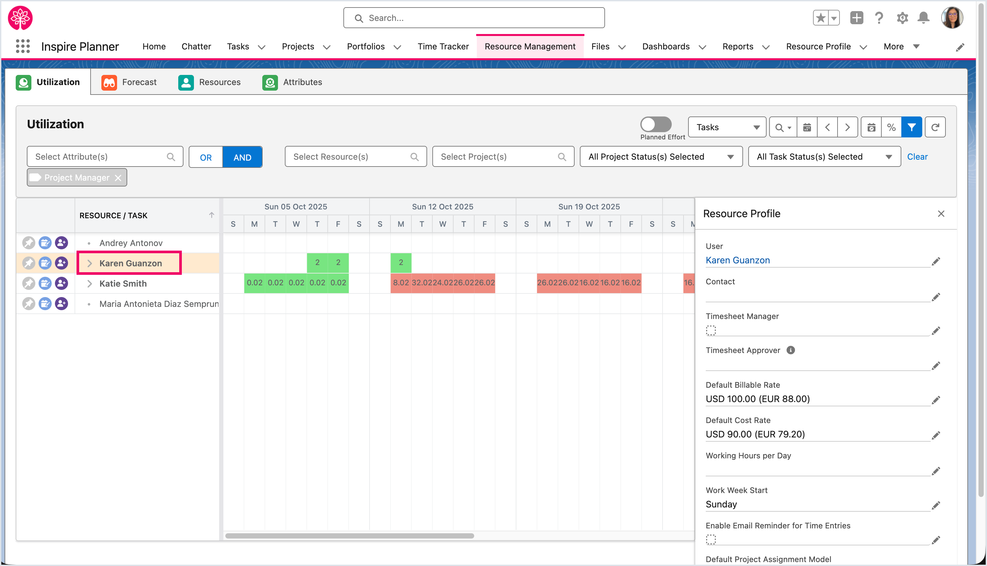
Task: Expand Katie Smith resource row
Action: 89,283
